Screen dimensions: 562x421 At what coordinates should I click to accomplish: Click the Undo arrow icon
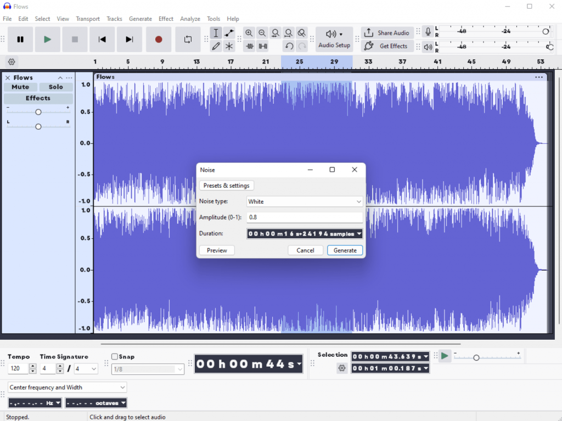289,46
